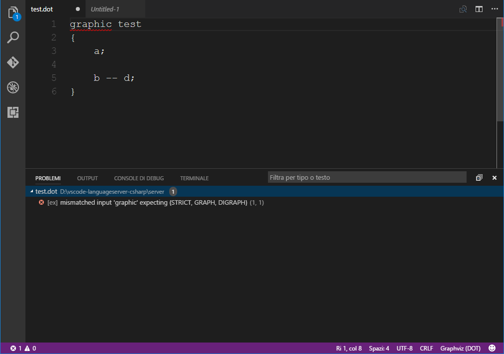The image size is (504, 354).
Task: Select the TERMINALE panel tab
Action: click(x=194, y=178)
